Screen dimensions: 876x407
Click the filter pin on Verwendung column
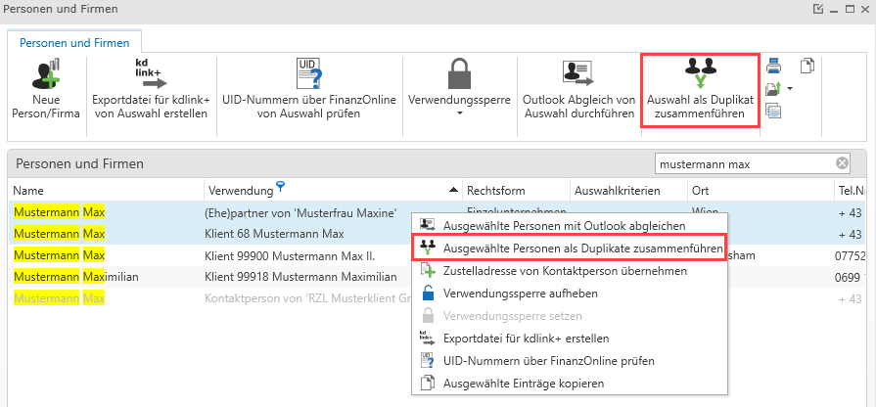click(x=281, y=185)
